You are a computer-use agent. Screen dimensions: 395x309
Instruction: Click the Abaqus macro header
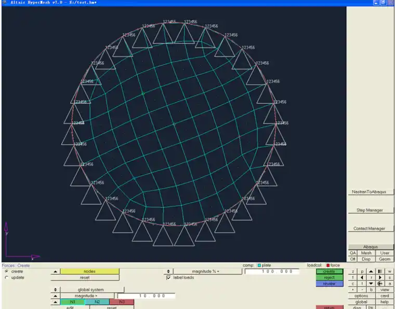tap(371, 247)
